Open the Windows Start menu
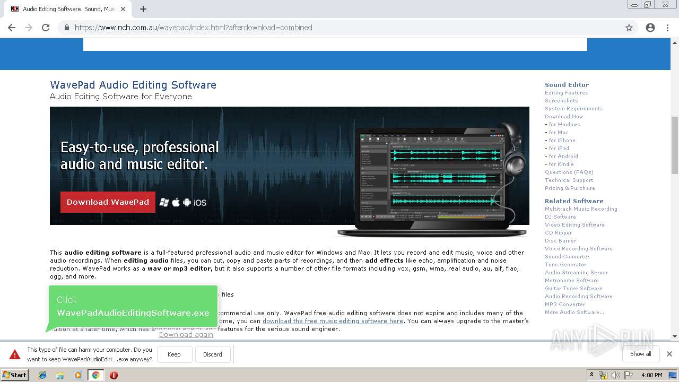679x382 pixels. (x=15, y=375)
